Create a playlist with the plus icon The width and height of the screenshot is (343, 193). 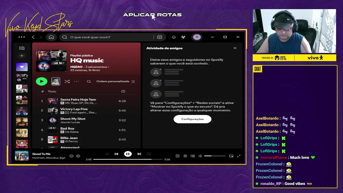click(22, 56)
